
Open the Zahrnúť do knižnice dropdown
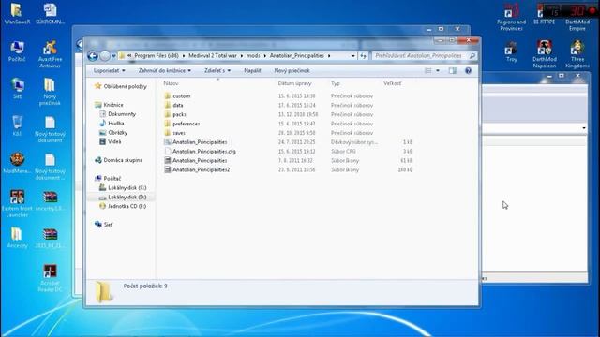(165, 71)
